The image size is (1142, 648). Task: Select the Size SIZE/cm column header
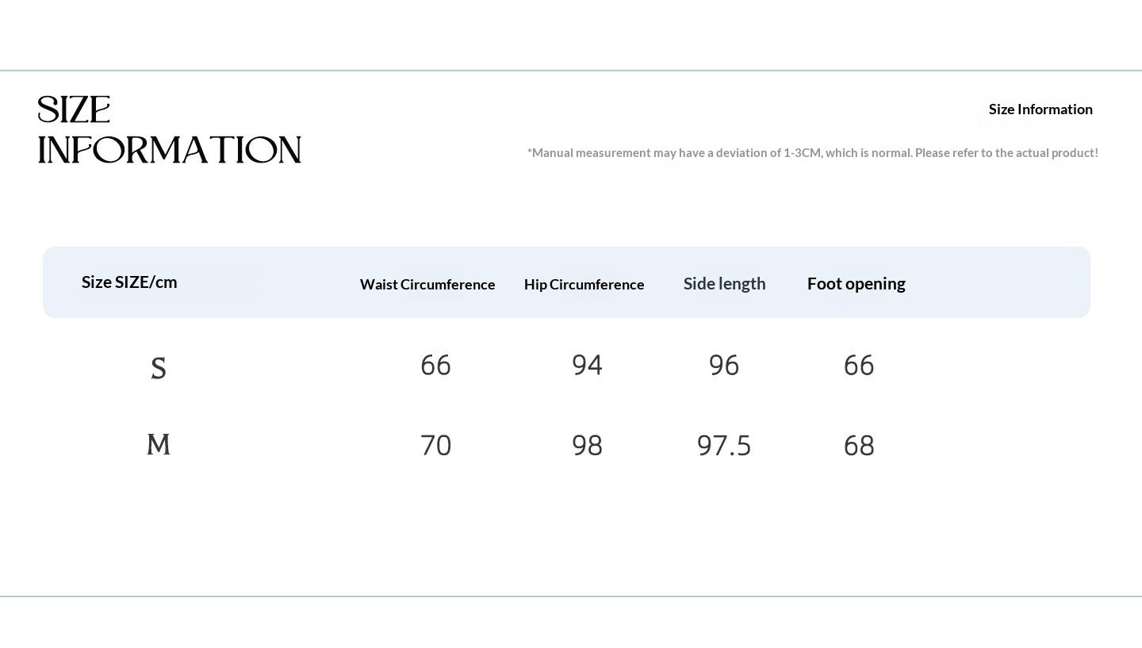[129, 282]
